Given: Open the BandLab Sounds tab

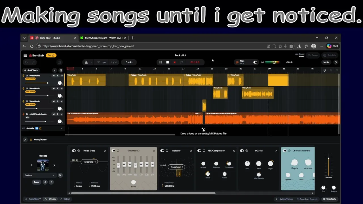Looking at the screenshot, I should (307, 199).
